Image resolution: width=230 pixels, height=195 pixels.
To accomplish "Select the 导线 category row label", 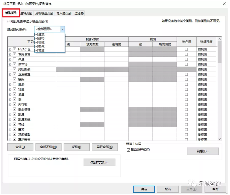I will point(21,125).
